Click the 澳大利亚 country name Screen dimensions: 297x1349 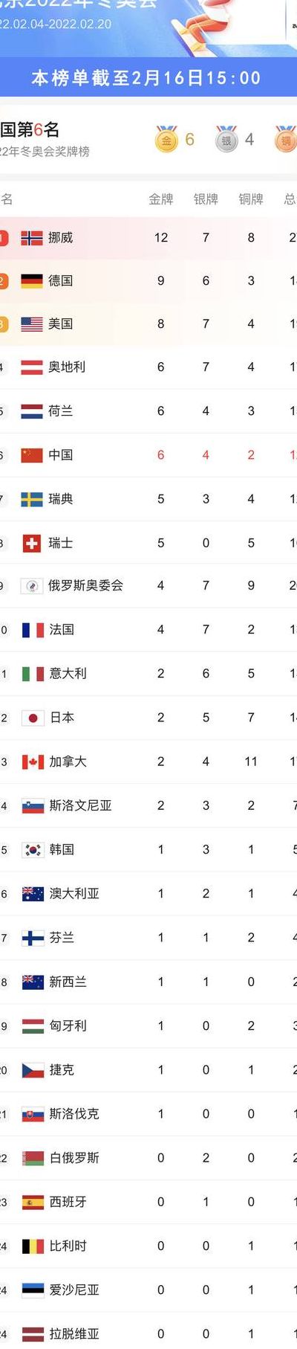[74, 894]
